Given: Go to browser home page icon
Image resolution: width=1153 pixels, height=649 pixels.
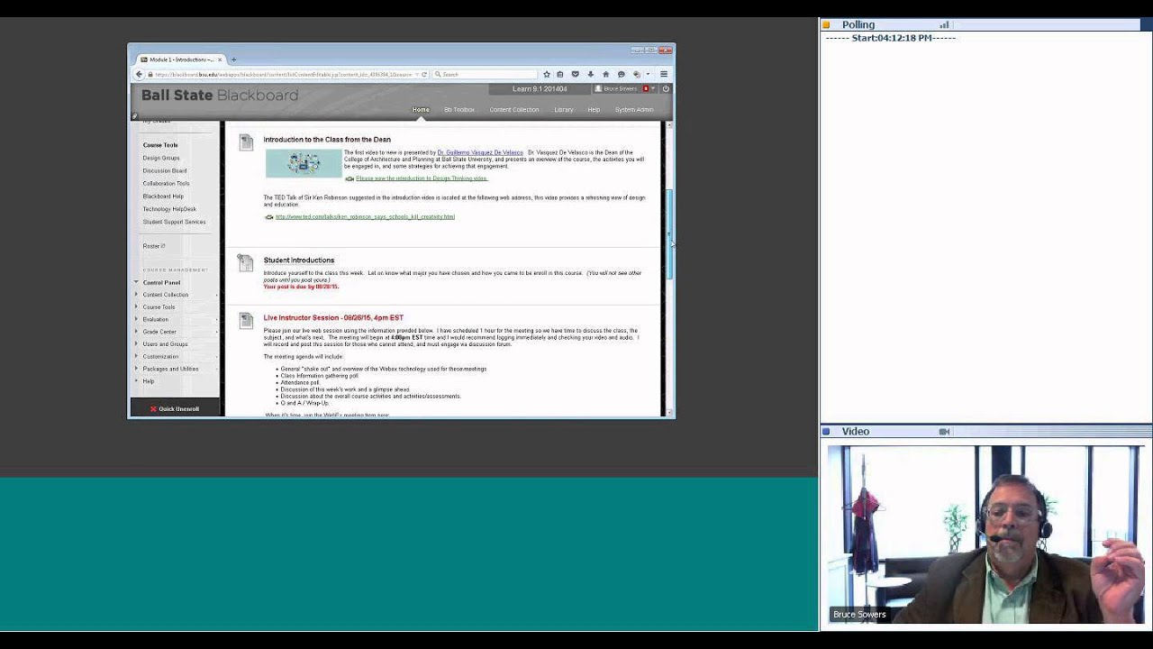Looking at the screenshot, I should 605,74.
